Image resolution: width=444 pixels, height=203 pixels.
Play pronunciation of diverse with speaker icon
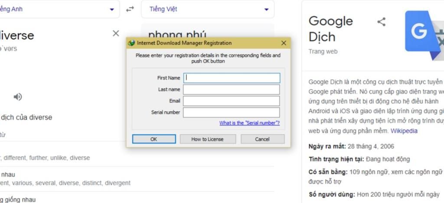pos(18,97)
